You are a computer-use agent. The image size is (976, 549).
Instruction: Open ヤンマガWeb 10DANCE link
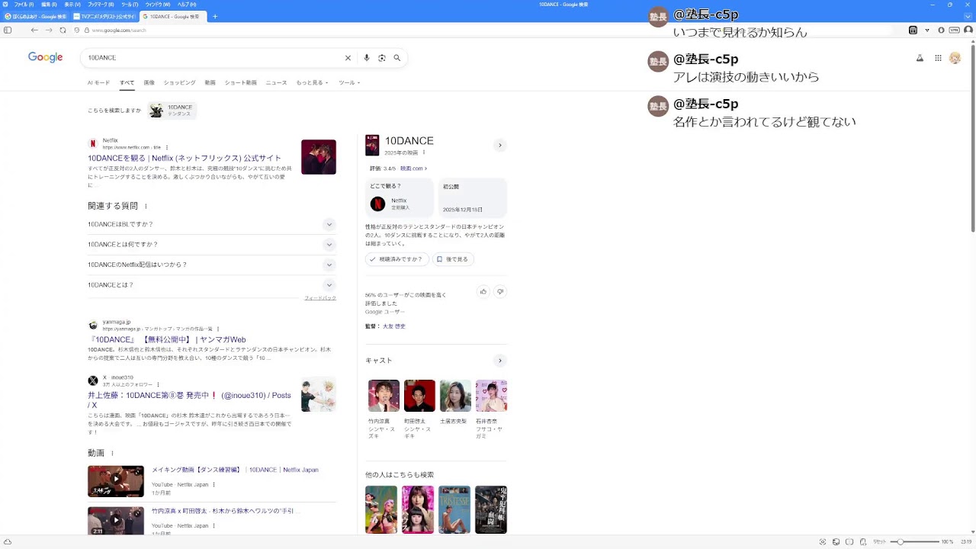click(167, 339)
